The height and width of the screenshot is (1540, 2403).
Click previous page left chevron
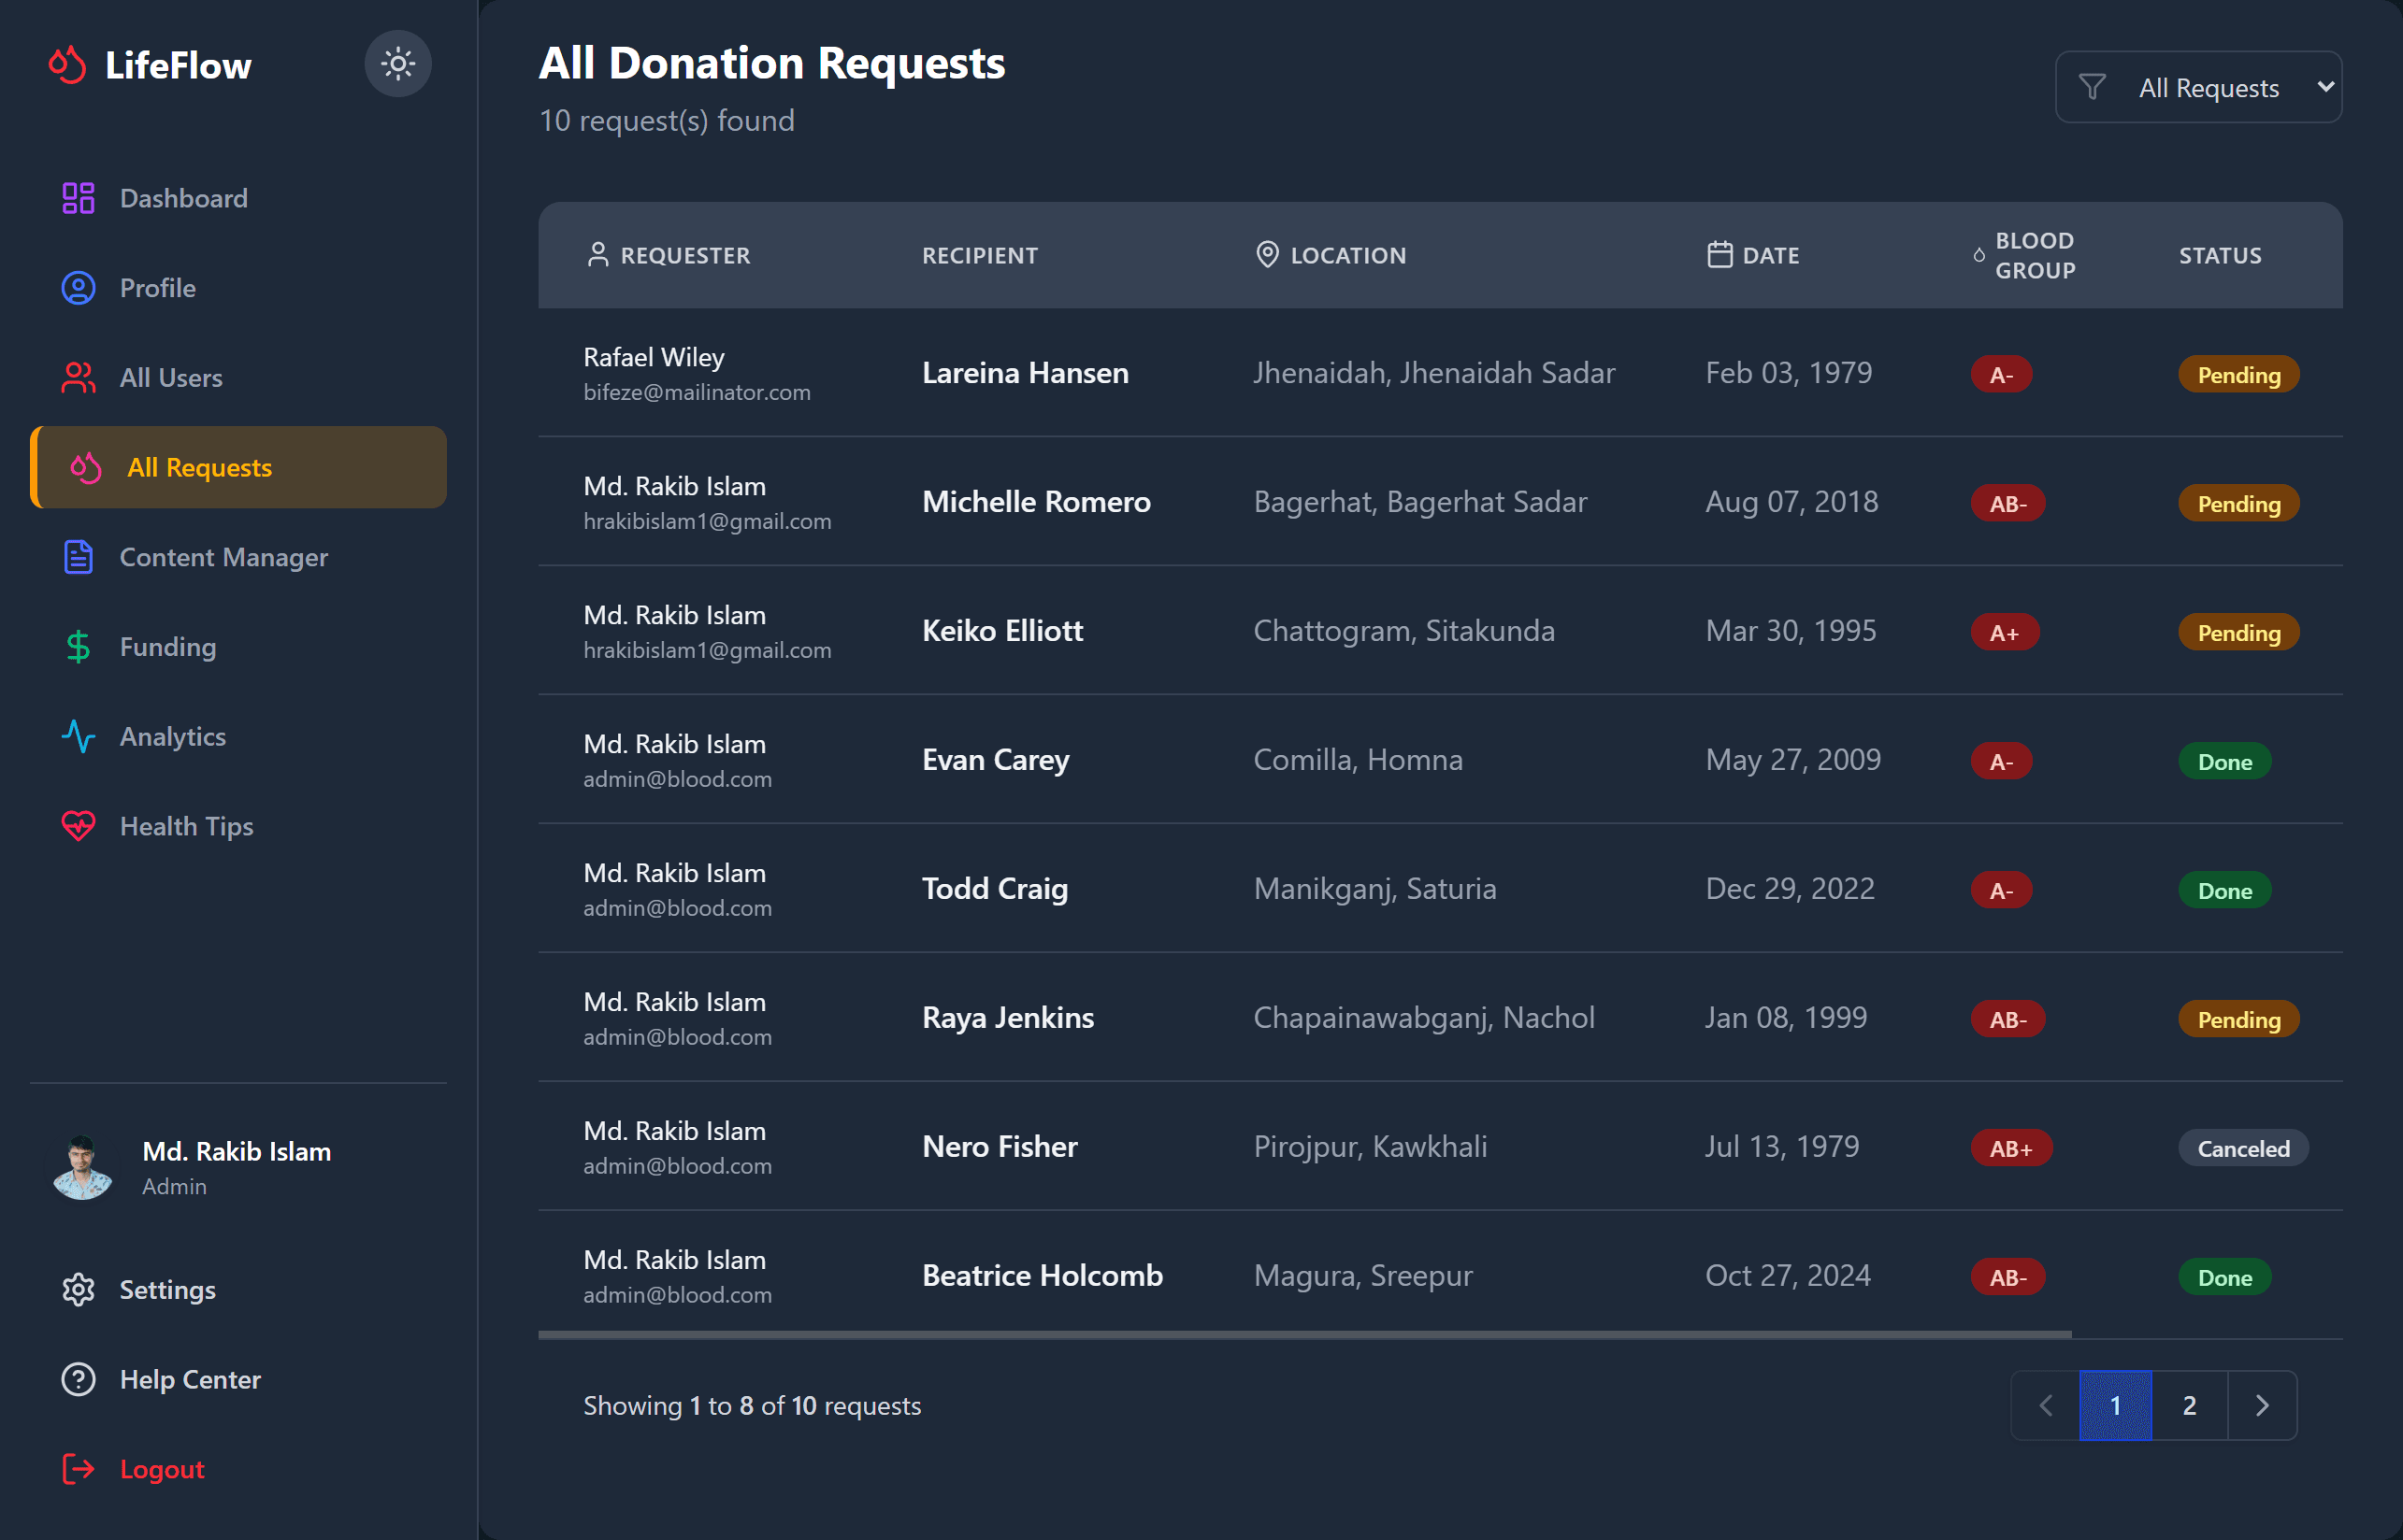click(2046, 1405)
